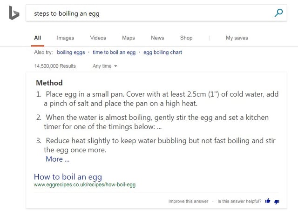
Task: Try the boiling eggs suggestion
Action: click(x=71, y=52)
